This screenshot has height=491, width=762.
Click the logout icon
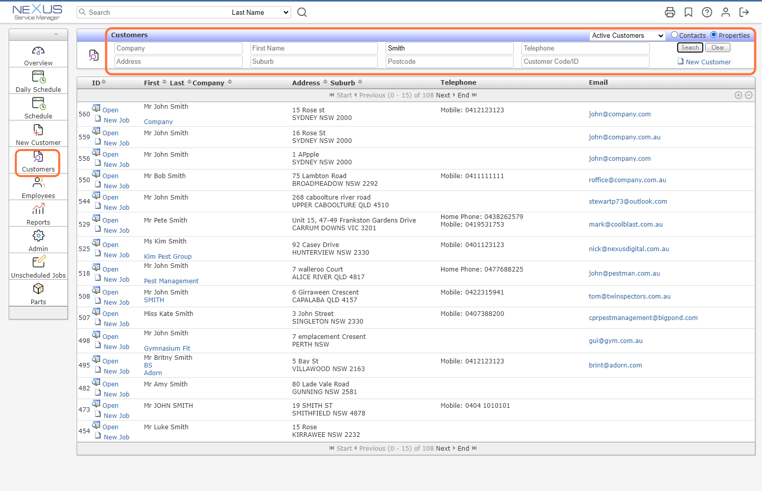point(744,12)
